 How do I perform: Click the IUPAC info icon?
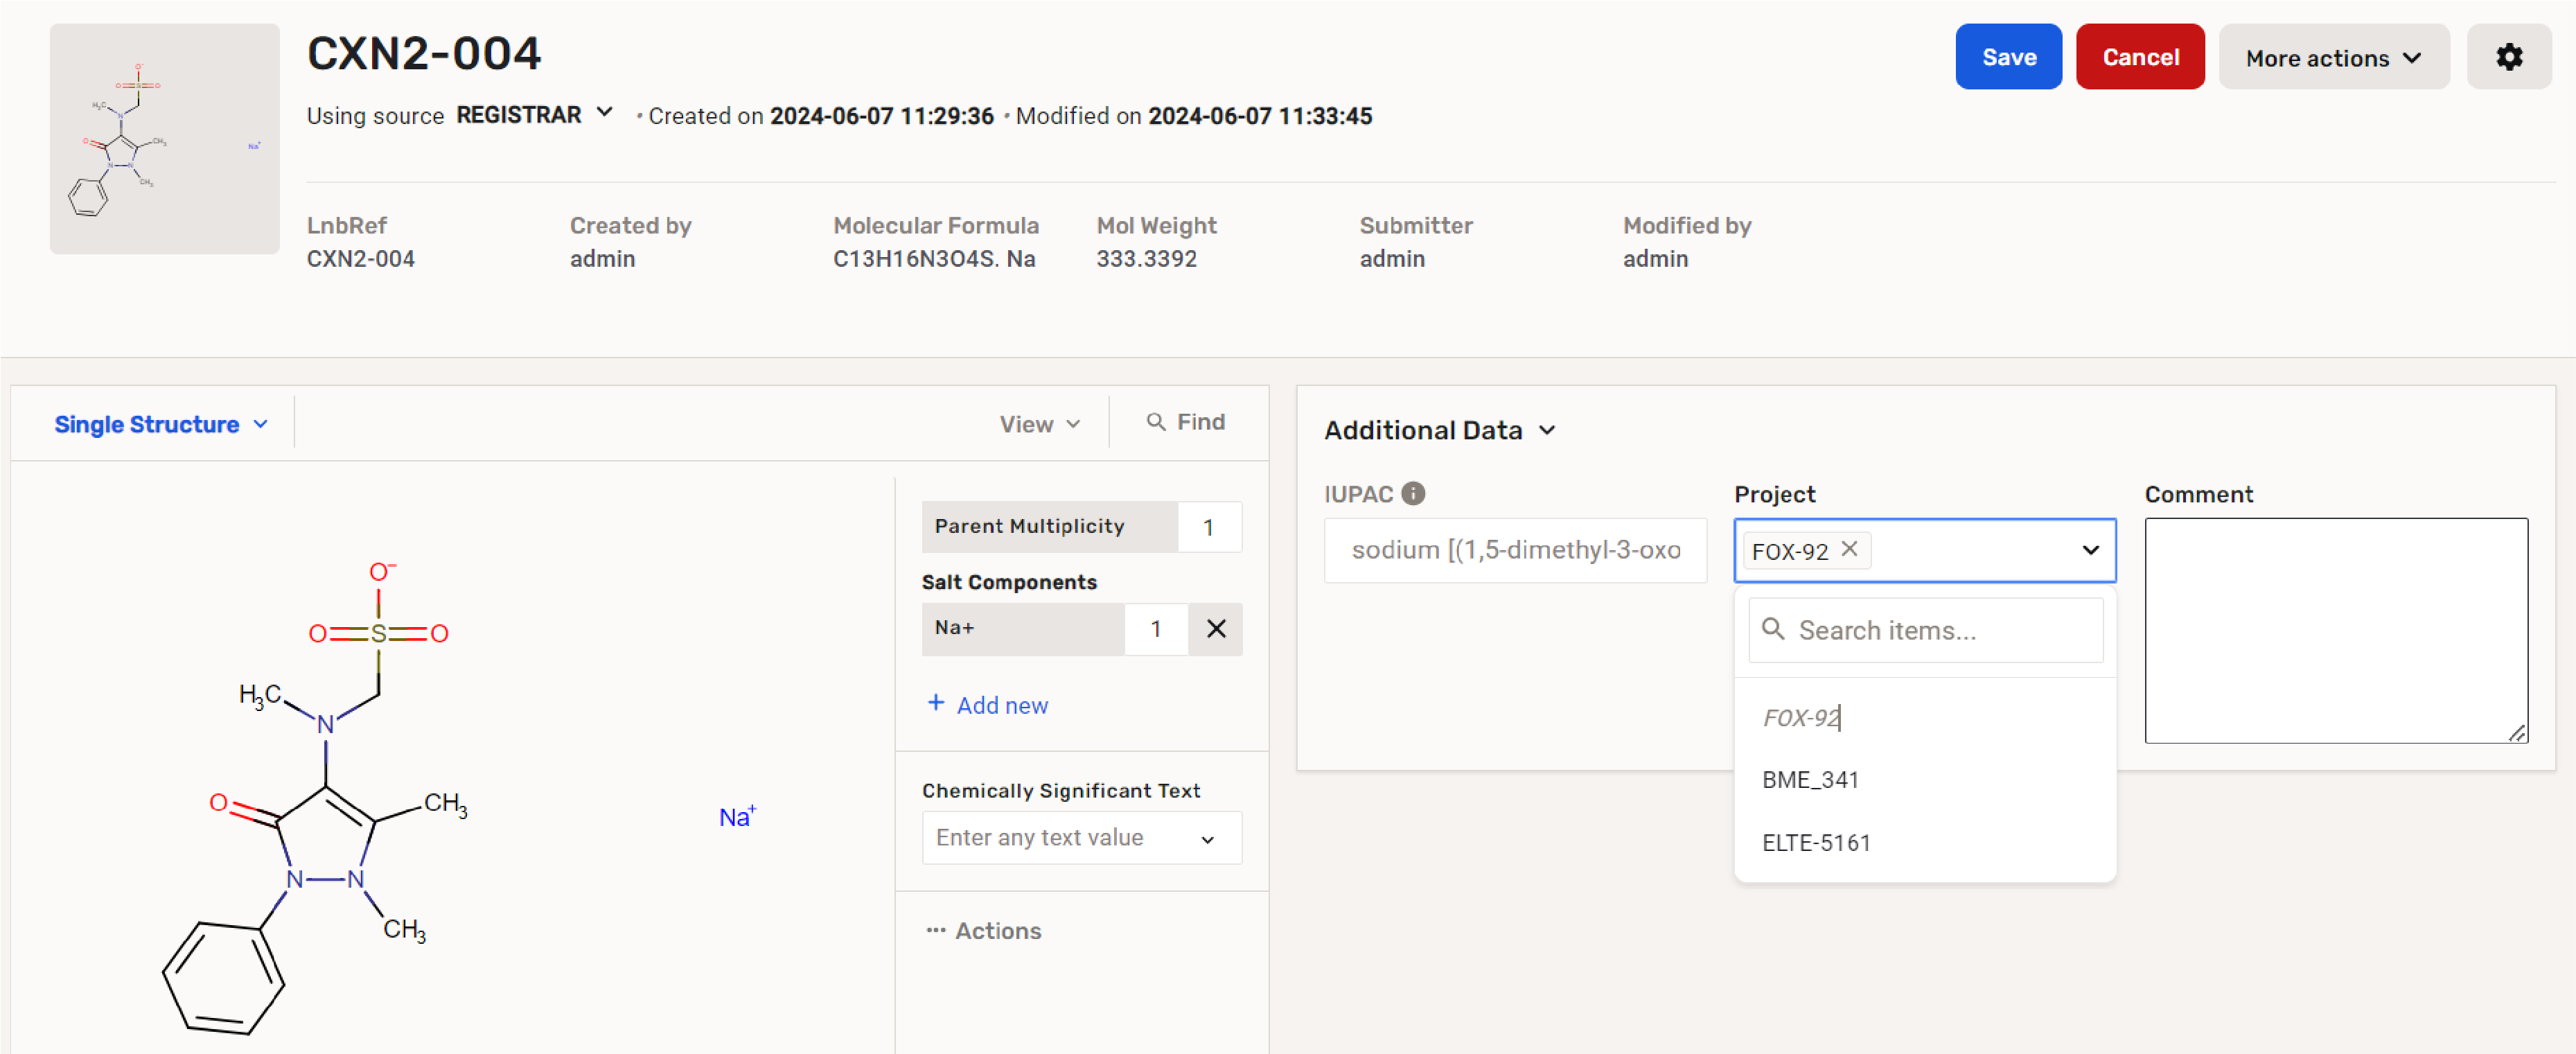click(1413, 493)
